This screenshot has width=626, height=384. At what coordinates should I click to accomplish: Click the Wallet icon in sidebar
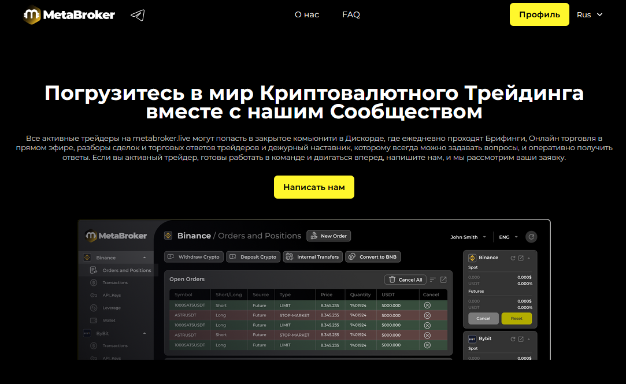pos(94,320)
